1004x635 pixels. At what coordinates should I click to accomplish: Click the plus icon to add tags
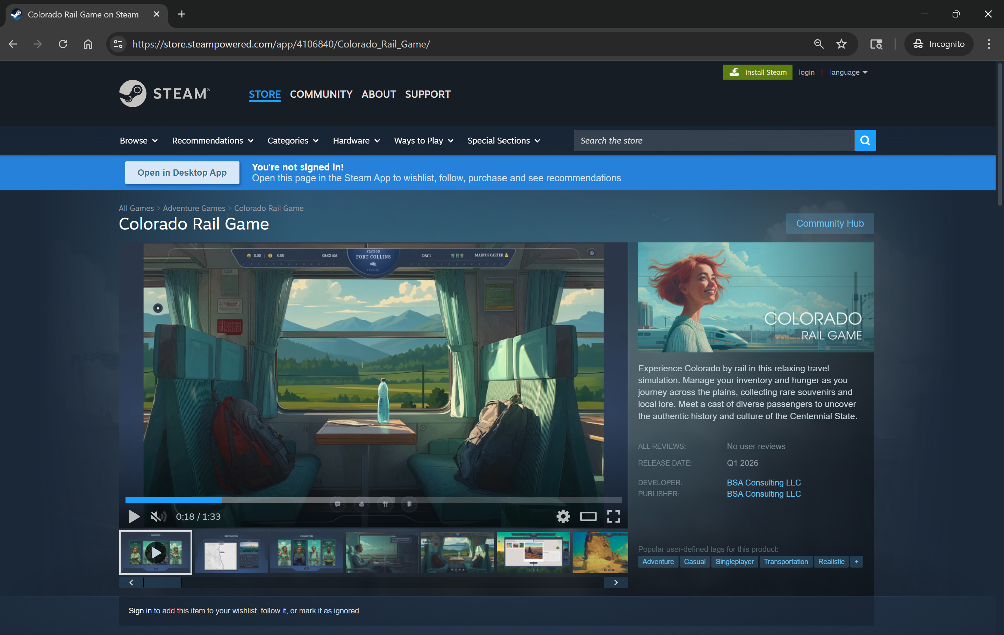click(x=856, y=562)
